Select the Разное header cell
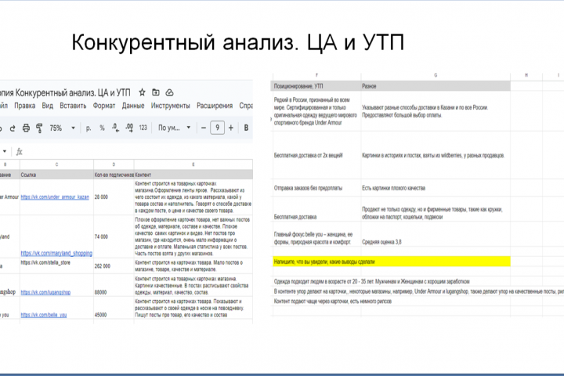 [436, 86]
